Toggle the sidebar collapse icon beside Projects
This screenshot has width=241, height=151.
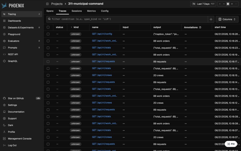tap(47, 4)
